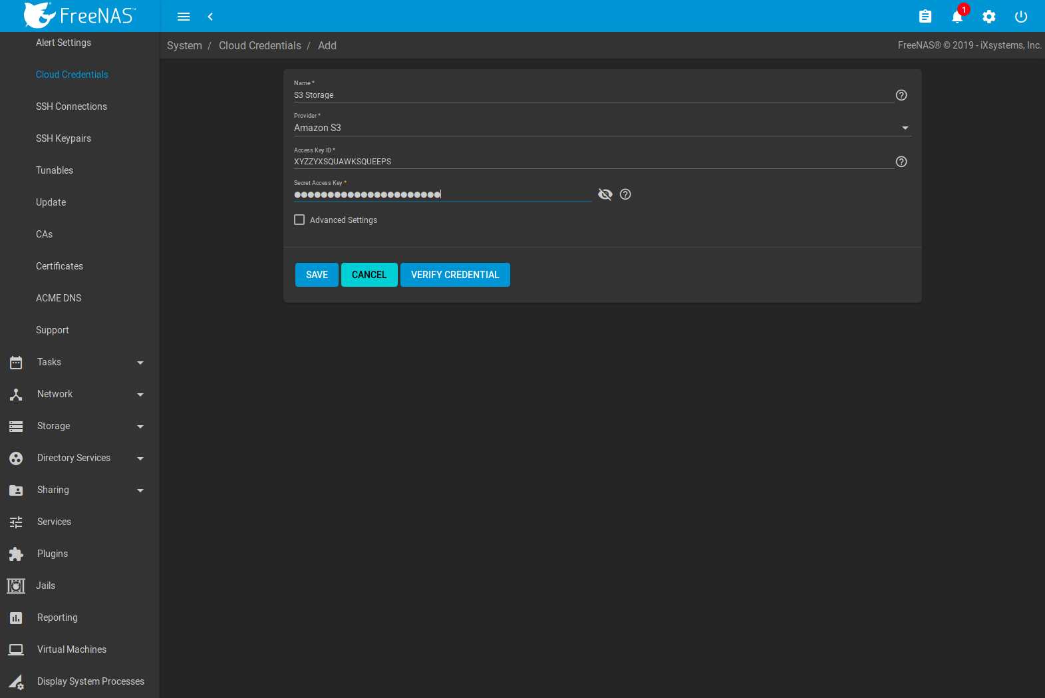Image resolution: width=1045 pixels, height=698 pixels.
Task: Expand the Network menu arrow
Action: point(140,395)
